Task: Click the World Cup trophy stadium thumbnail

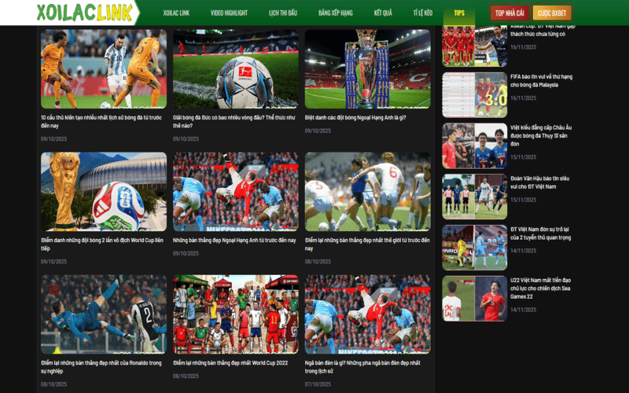Action: coord(103,191)
